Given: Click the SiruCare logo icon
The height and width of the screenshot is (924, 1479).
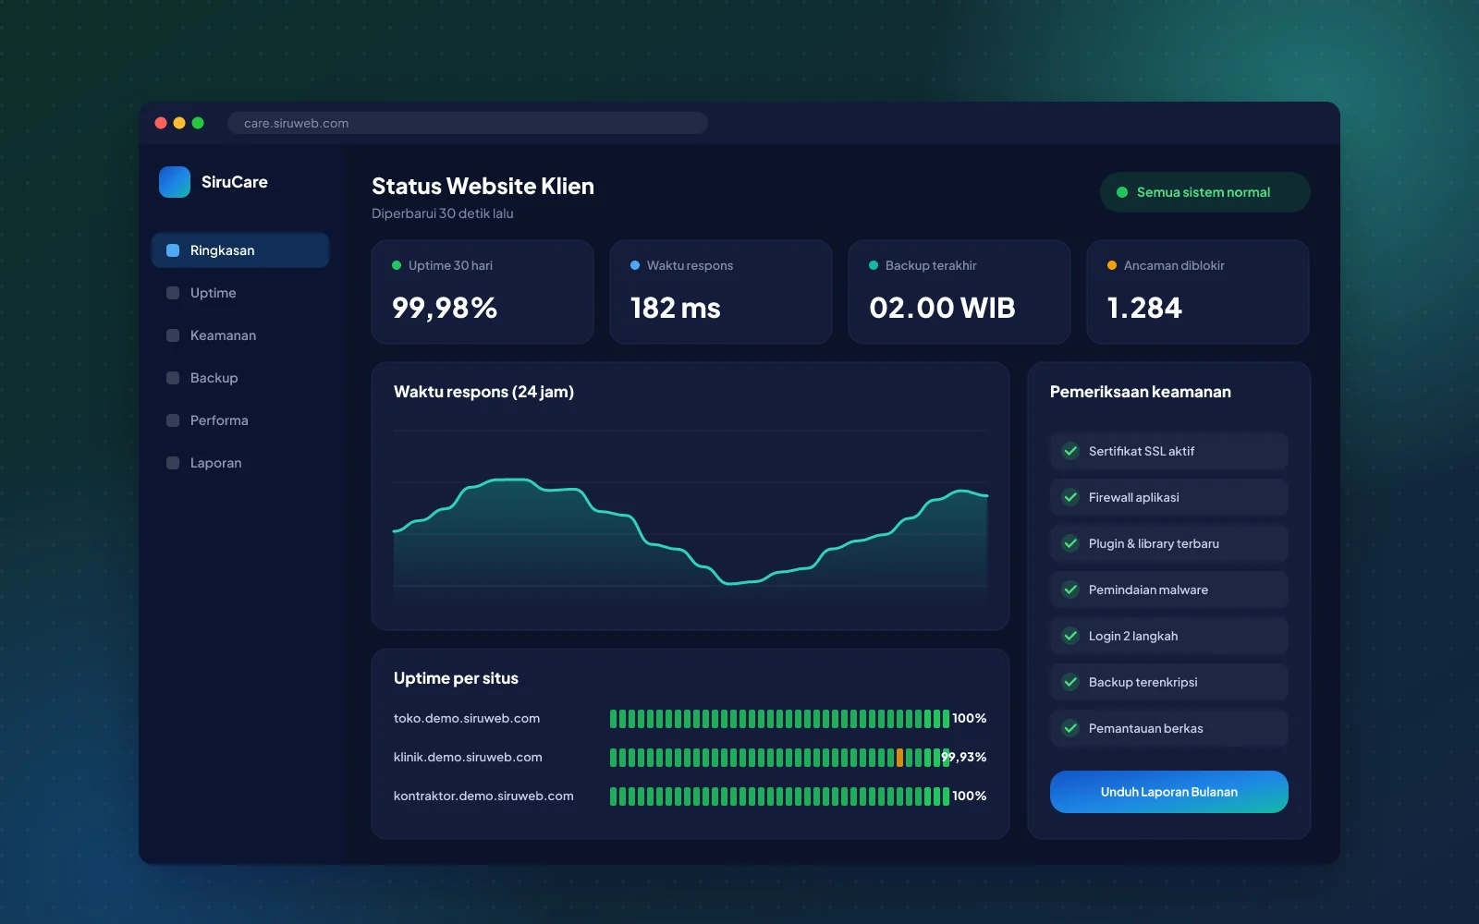Looking at the screenshot, I should coord(175,182).
